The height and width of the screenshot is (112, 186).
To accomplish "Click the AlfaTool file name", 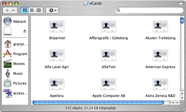I will [108, 67].
